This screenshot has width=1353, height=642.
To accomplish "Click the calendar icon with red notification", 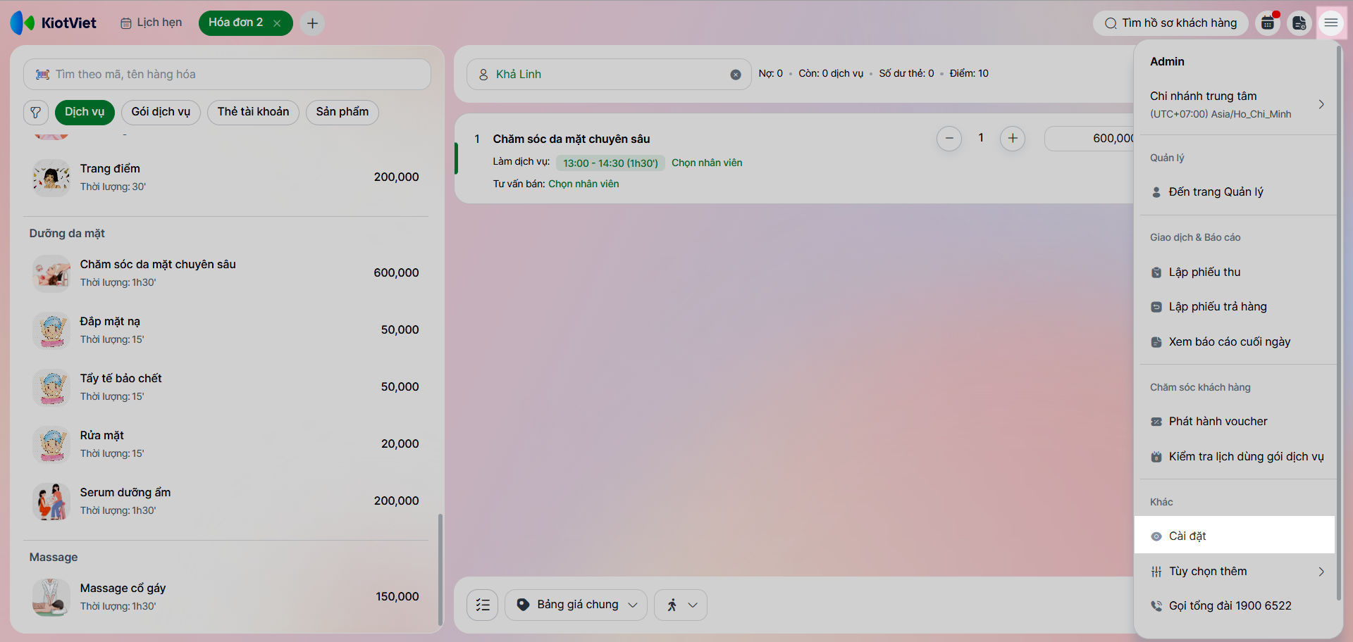I will click(1268, 23).
